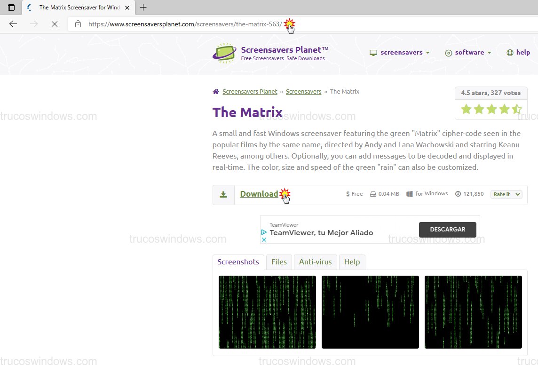Click the Download link for The Matrix screensaver
The width and height of the screenshot is (538, 366).
(x=259, y=193)
